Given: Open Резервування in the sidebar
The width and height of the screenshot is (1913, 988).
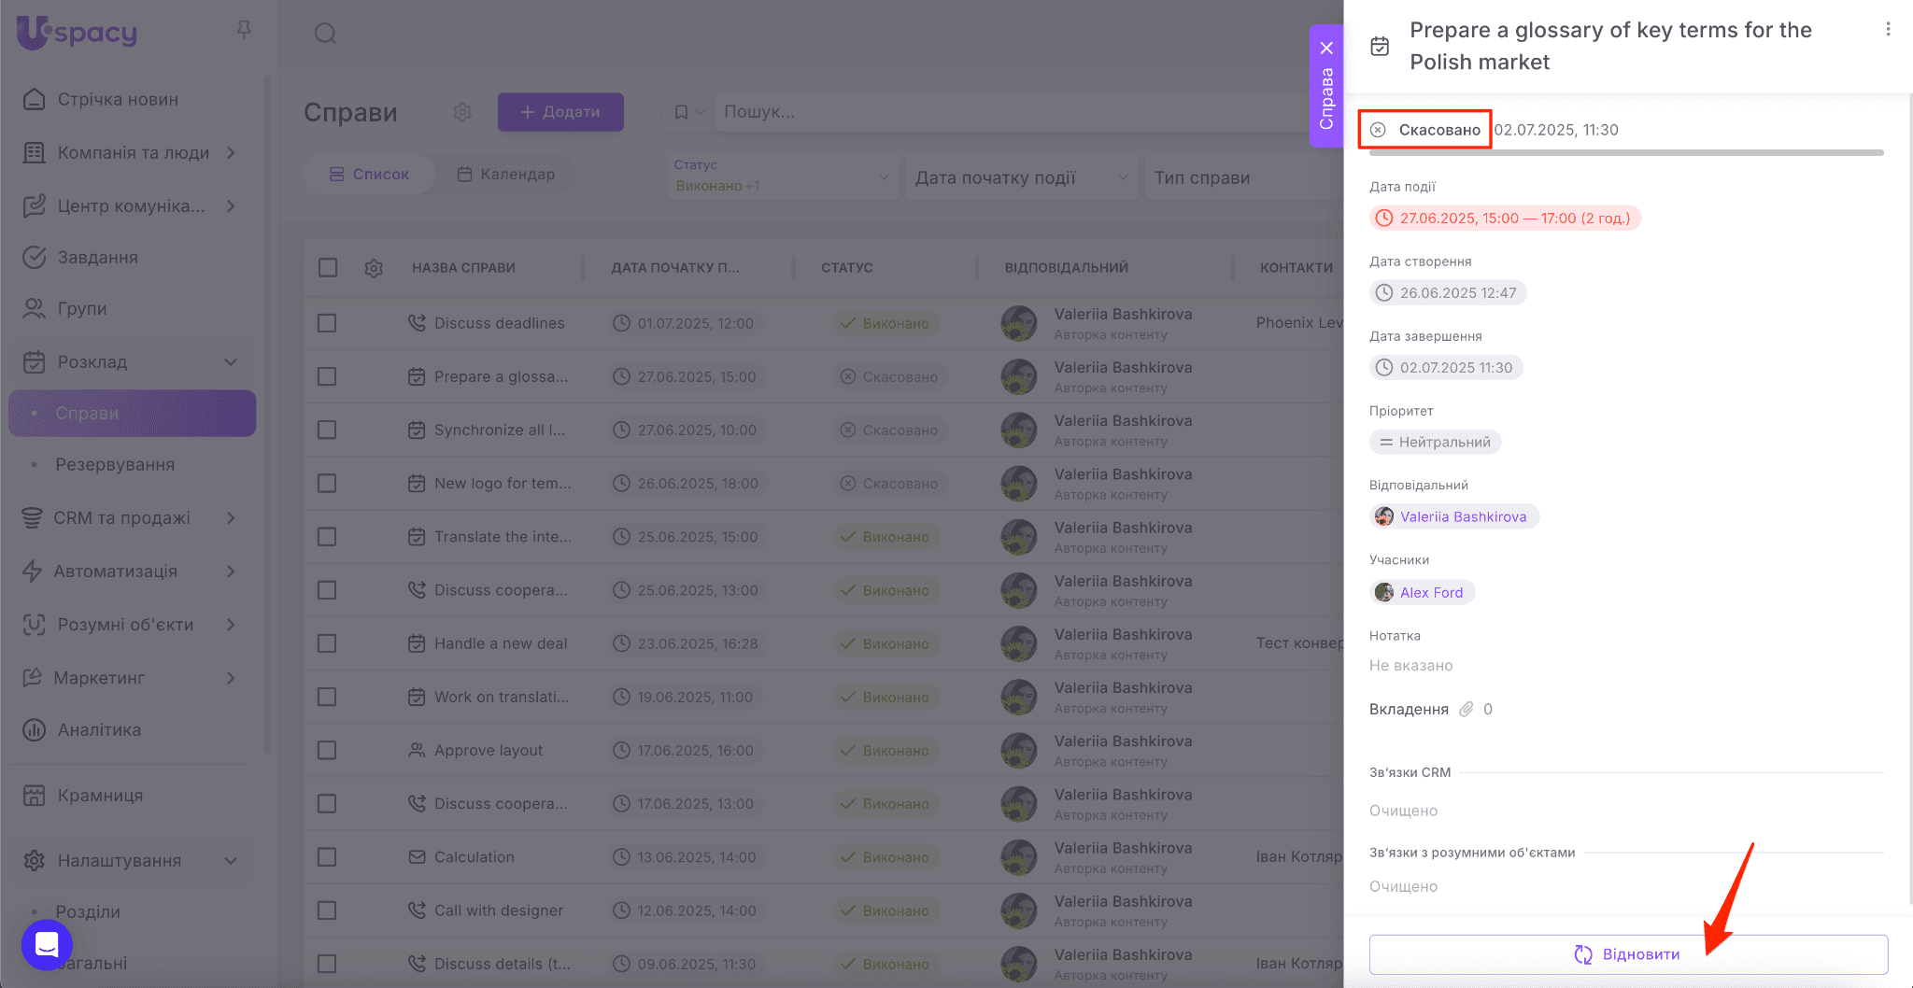Looking at the screenshot, I should (x=115, y=465).
